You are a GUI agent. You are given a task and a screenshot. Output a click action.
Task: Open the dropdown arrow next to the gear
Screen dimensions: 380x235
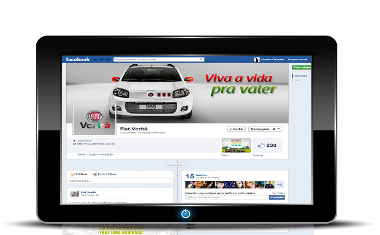coord(279,129)
